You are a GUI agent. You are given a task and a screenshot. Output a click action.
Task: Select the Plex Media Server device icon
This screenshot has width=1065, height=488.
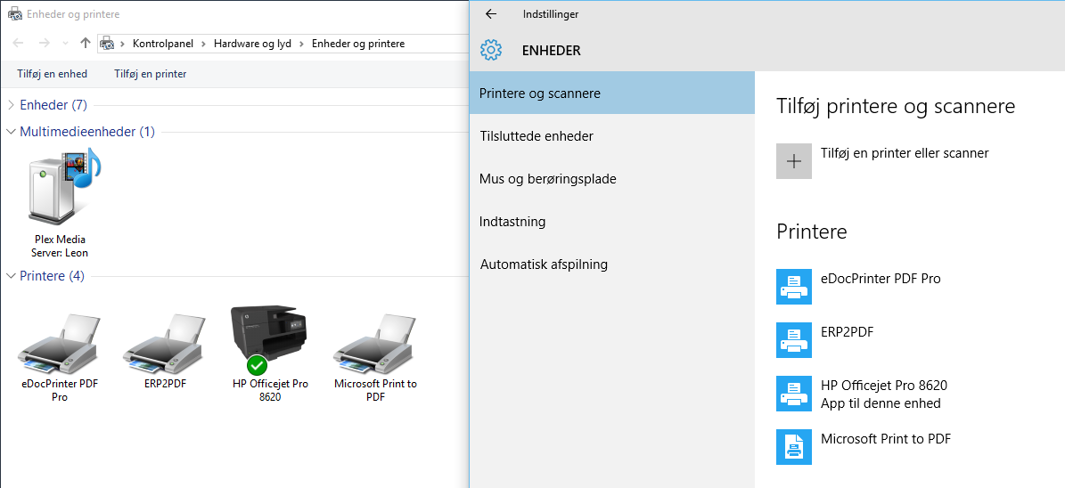pos(61,189)
